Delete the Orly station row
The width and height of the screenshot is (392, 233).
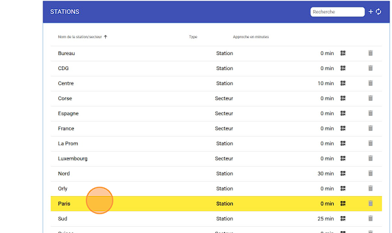point(371,189)
